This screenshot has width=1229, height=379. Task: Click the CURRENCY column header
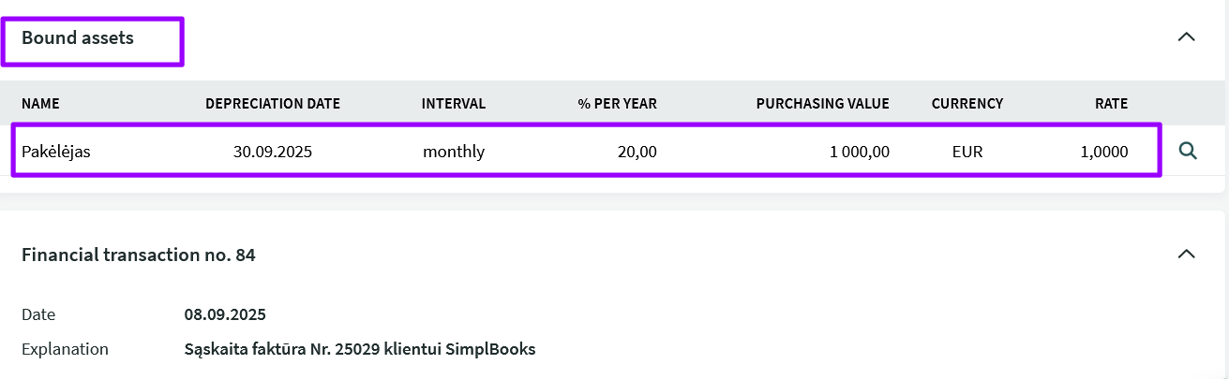coord(967,104)
